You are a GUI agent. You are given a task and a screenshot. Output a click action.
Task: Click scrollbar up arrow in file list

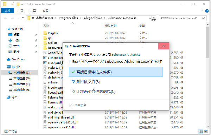pyautogui.click(x=207, y=25)
